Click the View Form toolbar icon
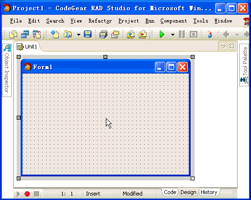Viewport: 251px width, 200px height. click(25, 34)
